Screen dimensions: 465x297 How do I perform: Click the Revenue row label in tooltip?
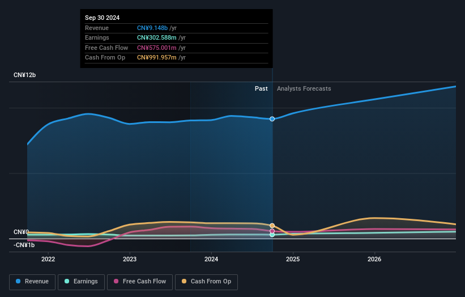(97, 28)
